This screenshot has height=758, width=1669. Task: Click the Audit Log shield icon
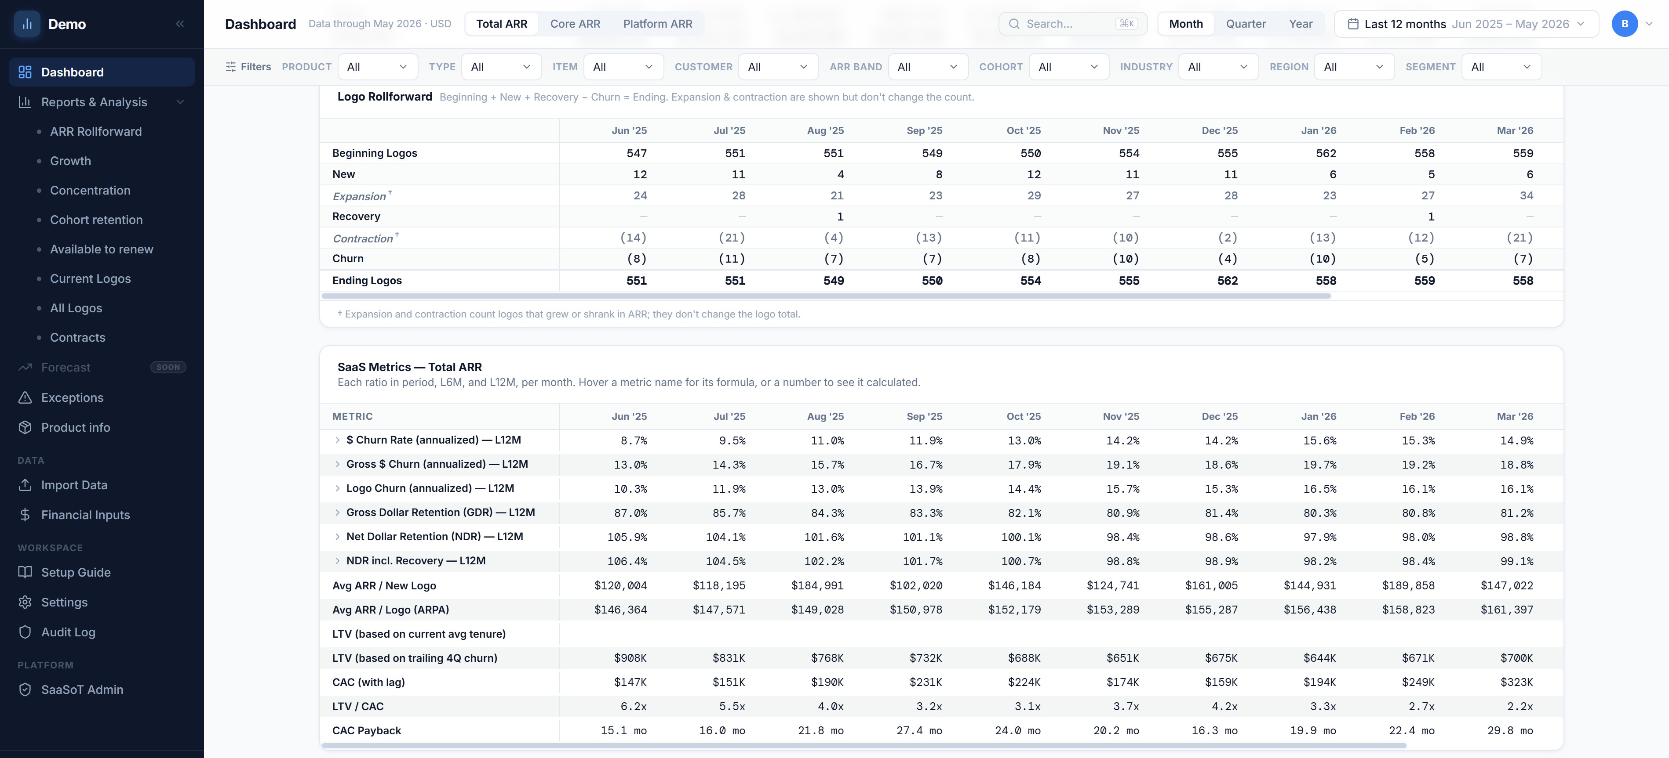25,632
